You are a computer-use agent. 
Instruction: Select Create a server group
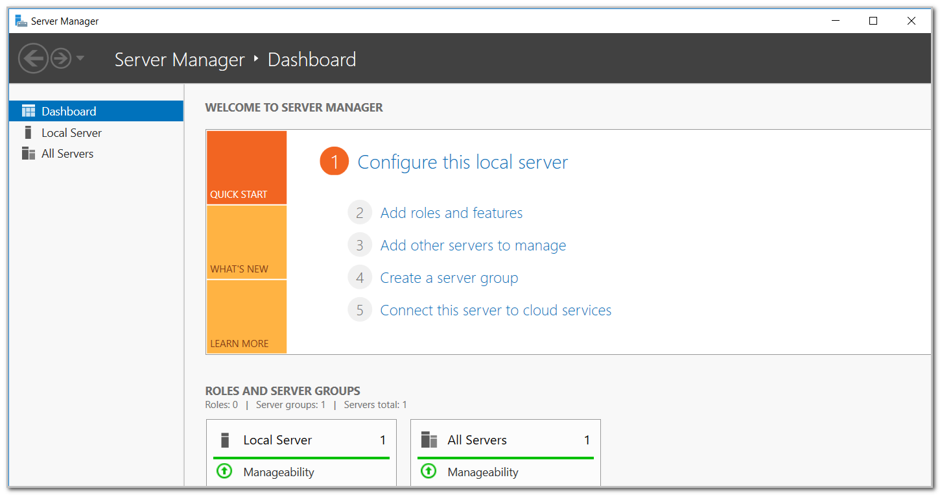tap(449, 277)
